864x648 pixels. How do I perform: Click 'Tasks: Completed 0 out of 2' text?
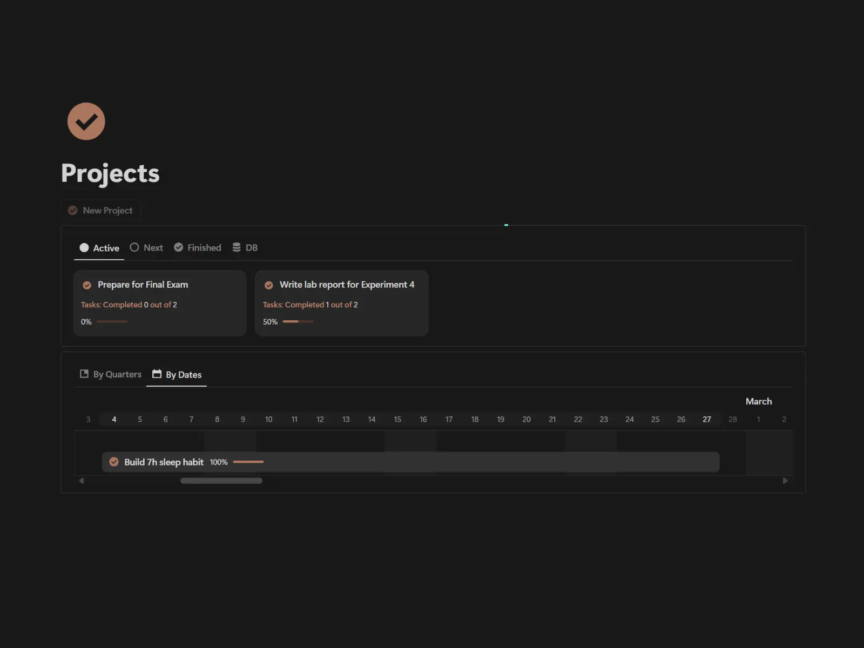[x=129, y=305]
